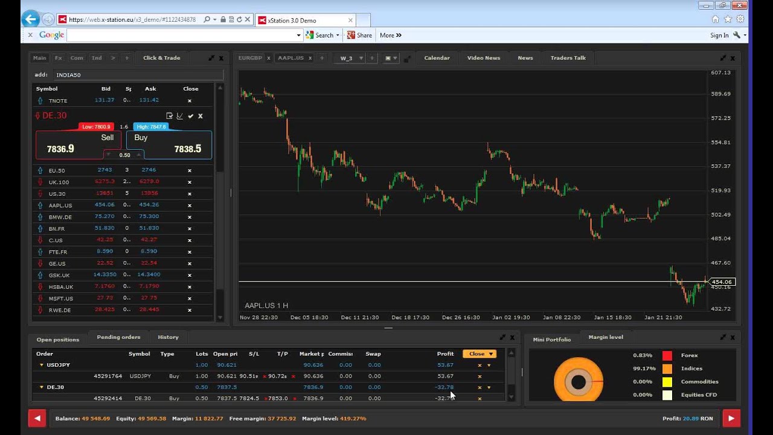This screenshot has height=435, width=773.
Task: Open the Video News tab
Action: click(484, 58)
